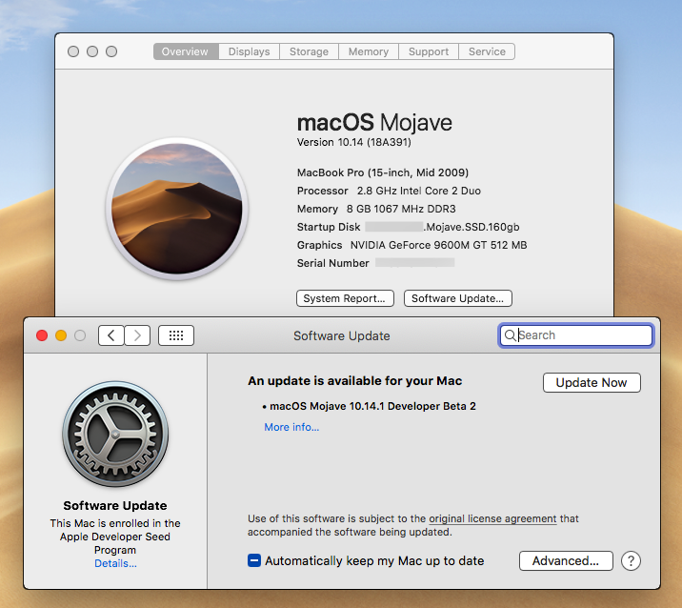Click Software Update… in About This Mac
Viewport: 682px width, 608px height.
tap(457, 298)
